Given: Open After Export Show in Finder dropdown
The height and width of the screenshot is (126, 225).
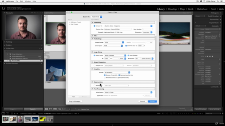Looking at the screenshot, I should point(128,92).
